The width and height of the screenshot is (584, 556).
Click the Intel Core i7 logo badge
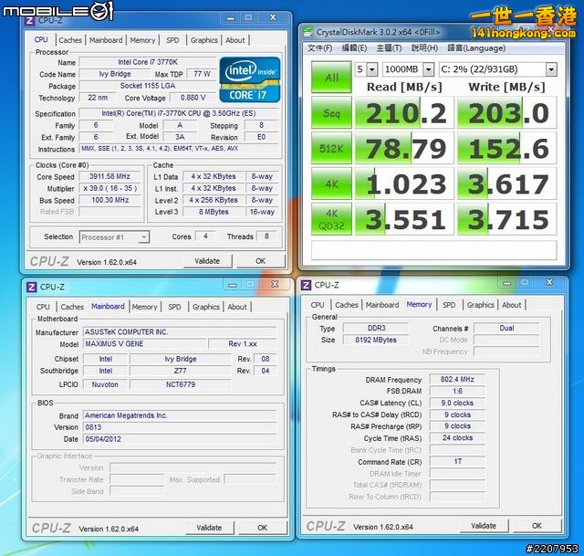click(252, 80)
